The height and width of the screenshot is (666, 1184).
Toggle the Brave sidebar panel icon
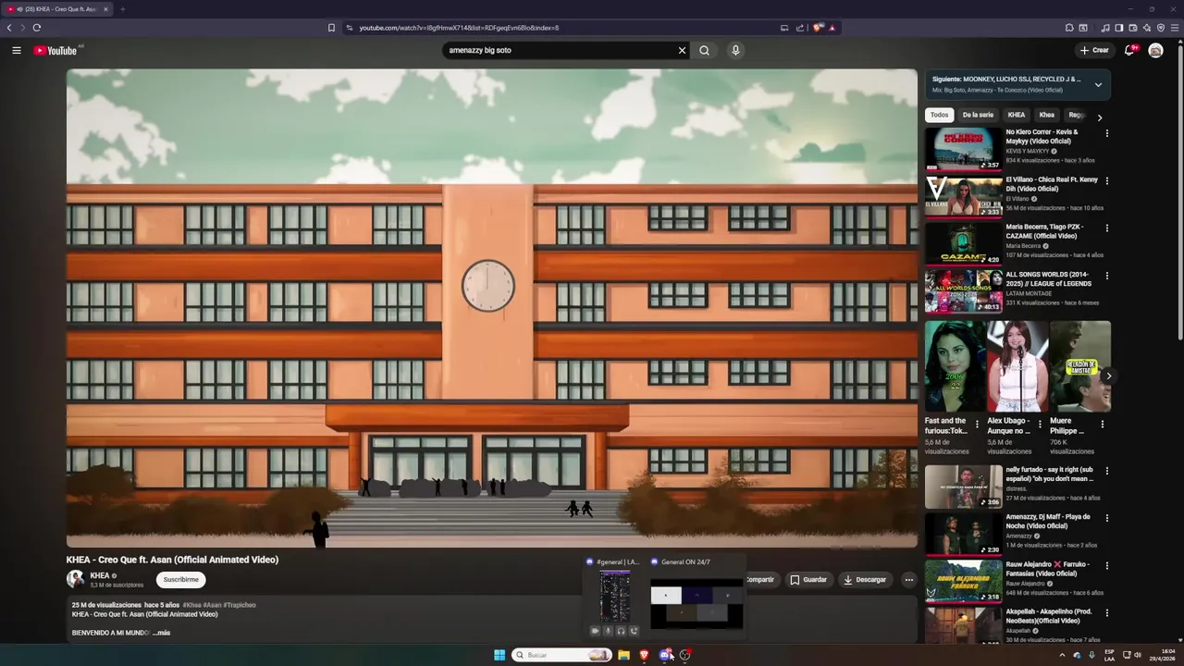tap(1118, 28)
